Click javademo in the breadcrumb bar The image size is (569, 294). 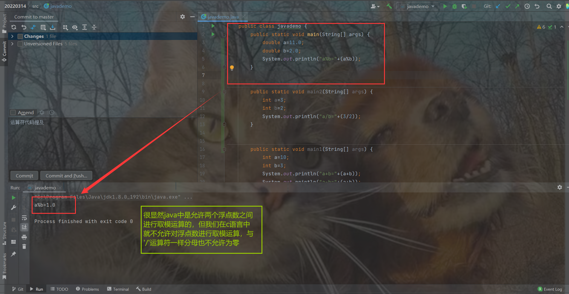click(58, 6)
